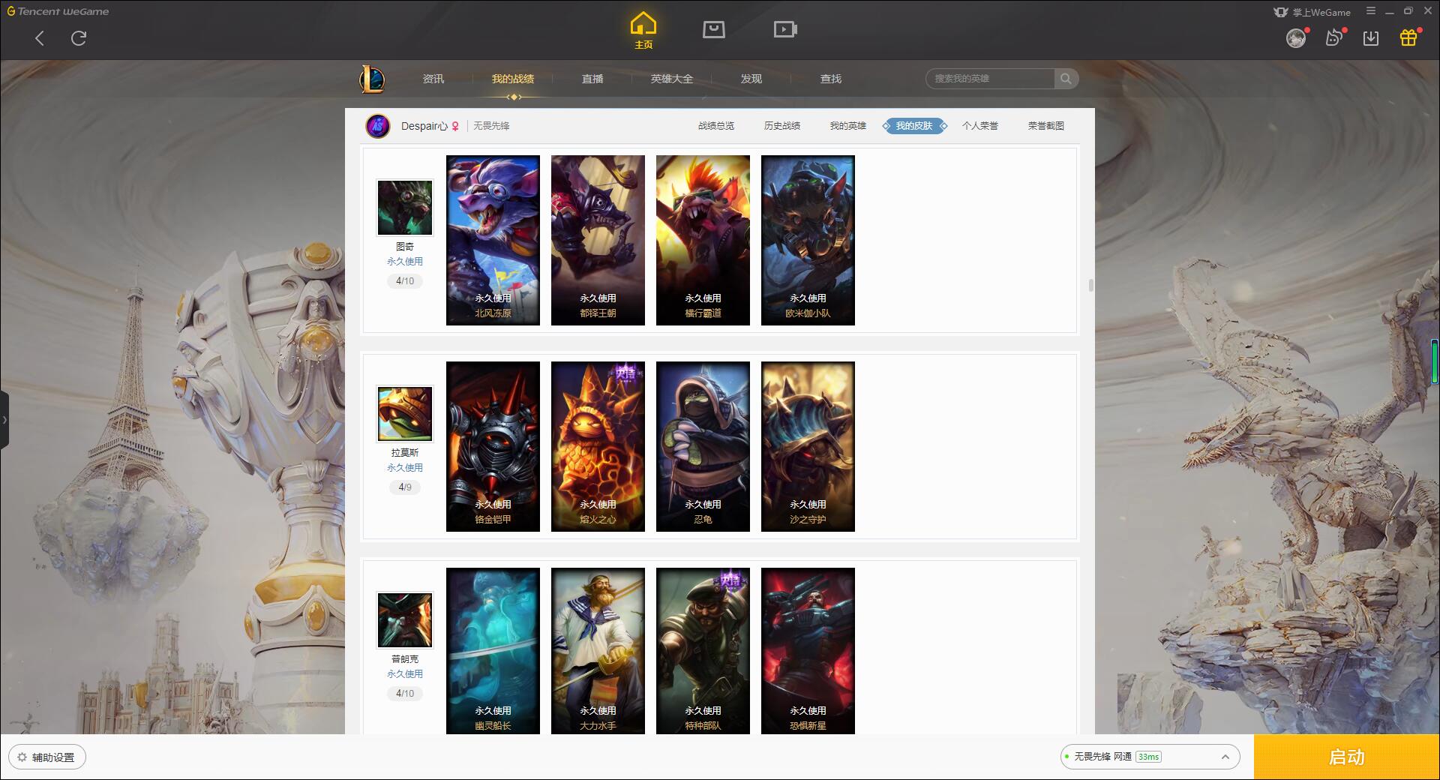Click the 掌上WeGame link
Image resolution: width=1440 pixels, height=780 pixels.
coord(1312,12)
